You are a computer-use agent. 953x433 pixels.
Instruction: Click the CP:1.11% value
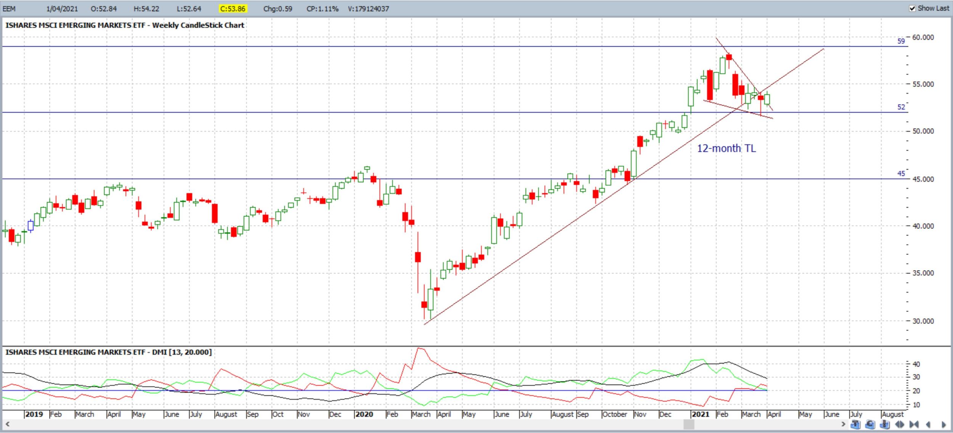(x=322, y=9)
